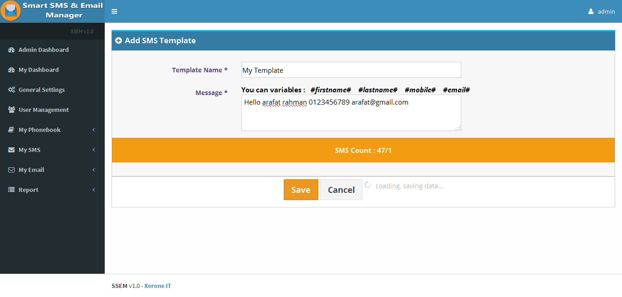The image size is (622, 297).
Task: Click the 'Loading, saving data...' status text
Action: 409,186
